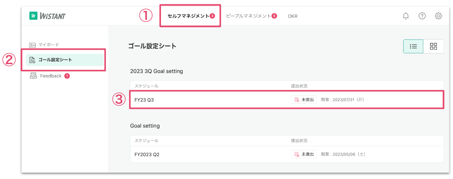Click the Feedback sidebar icon
This screenshot has height=179, width=453.
33,76
